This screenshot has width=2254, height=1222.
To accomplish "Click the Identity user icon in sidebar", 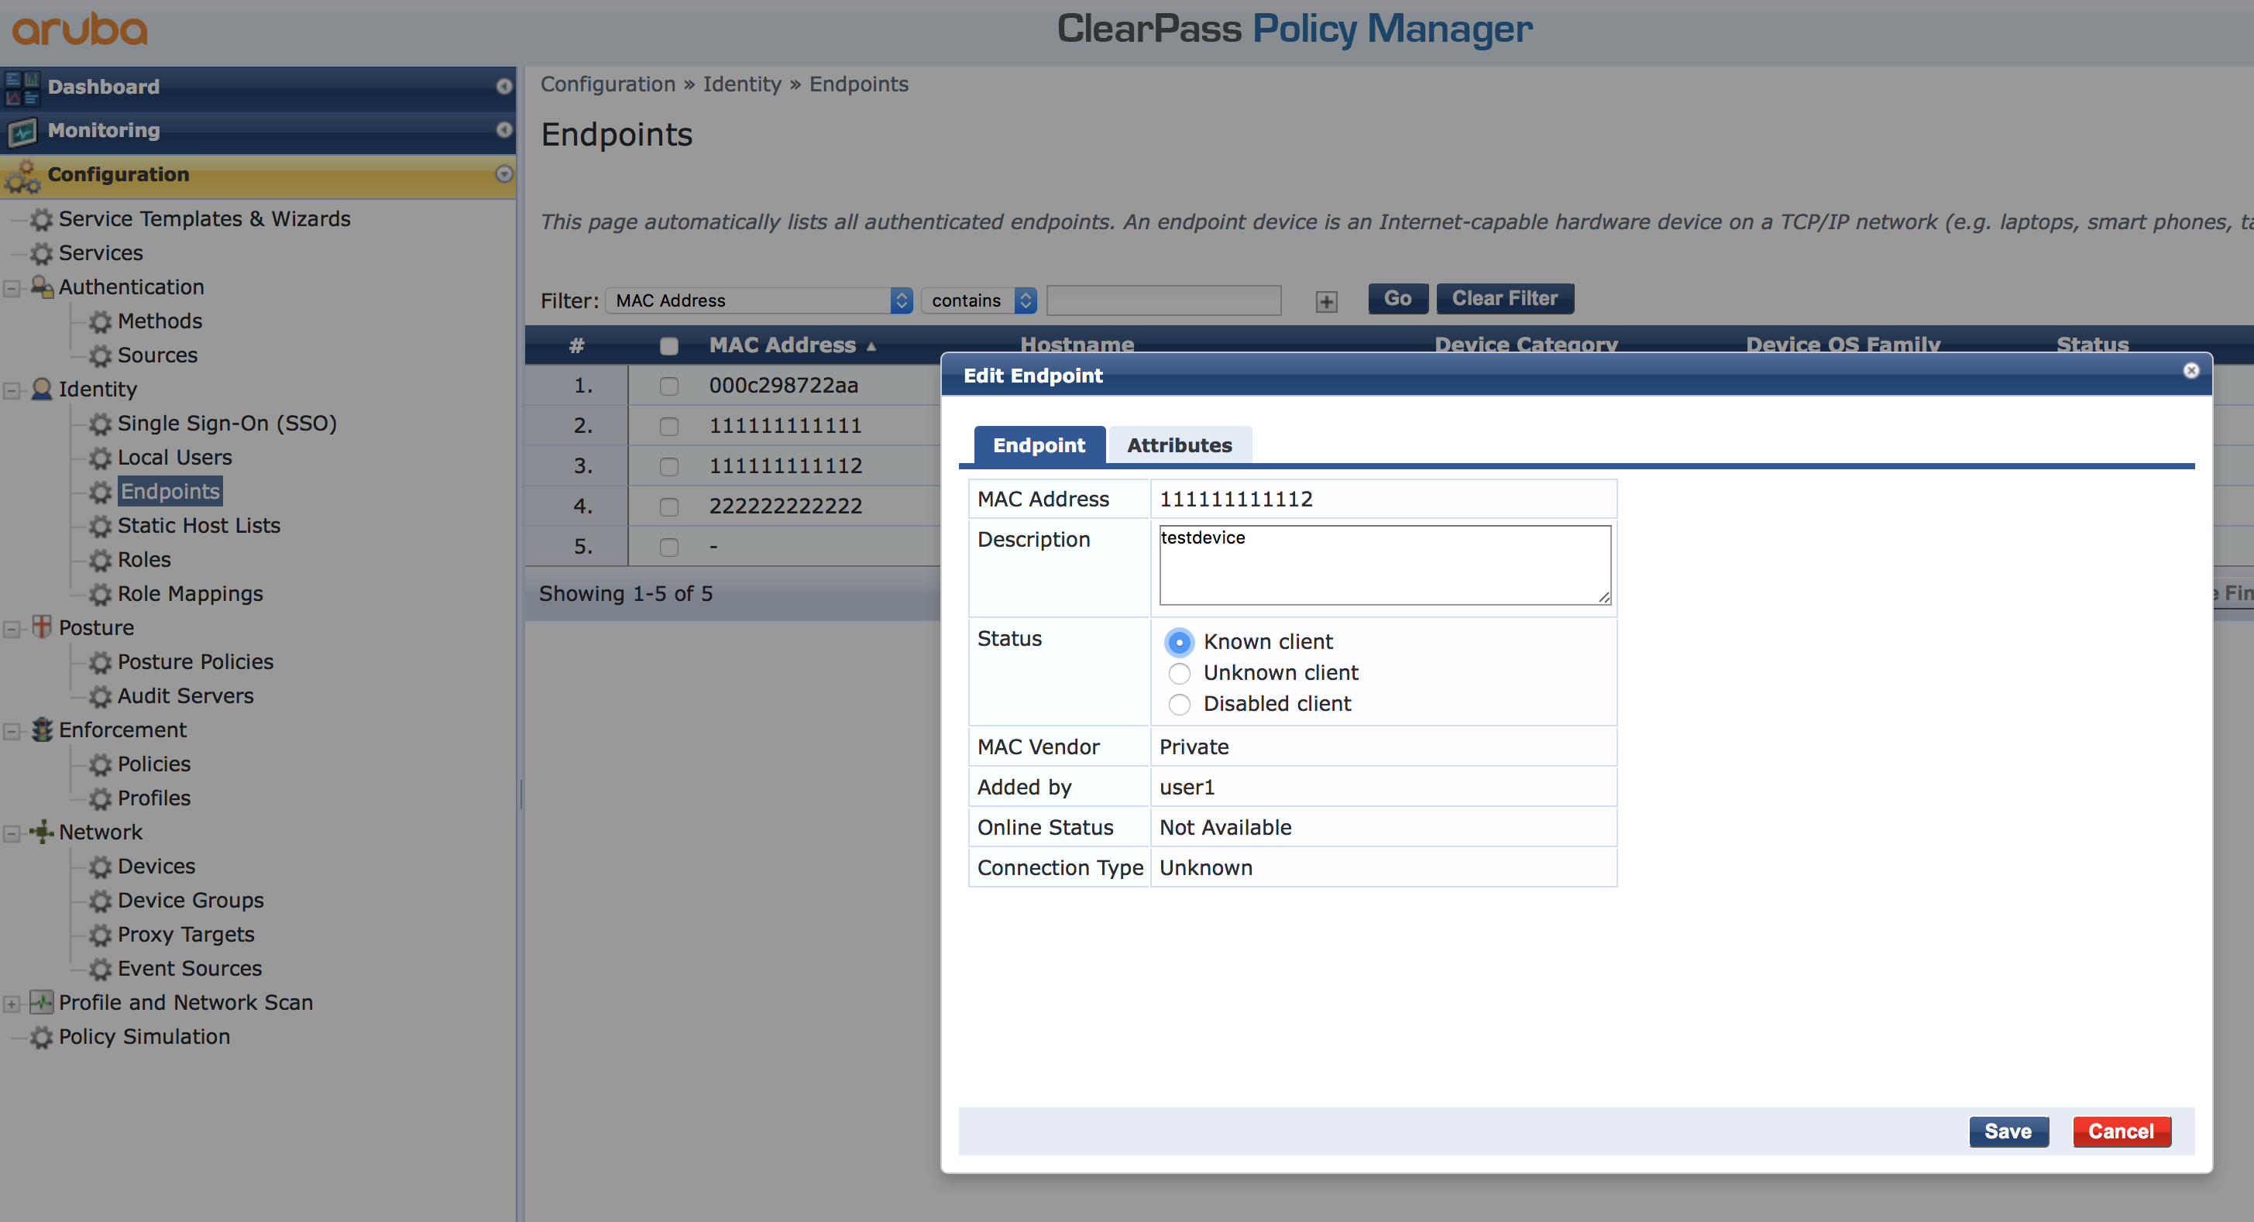I will (40, 390).
